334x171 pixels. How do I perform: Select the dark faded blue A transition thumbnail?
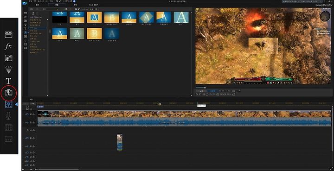(x=112, y=33)
